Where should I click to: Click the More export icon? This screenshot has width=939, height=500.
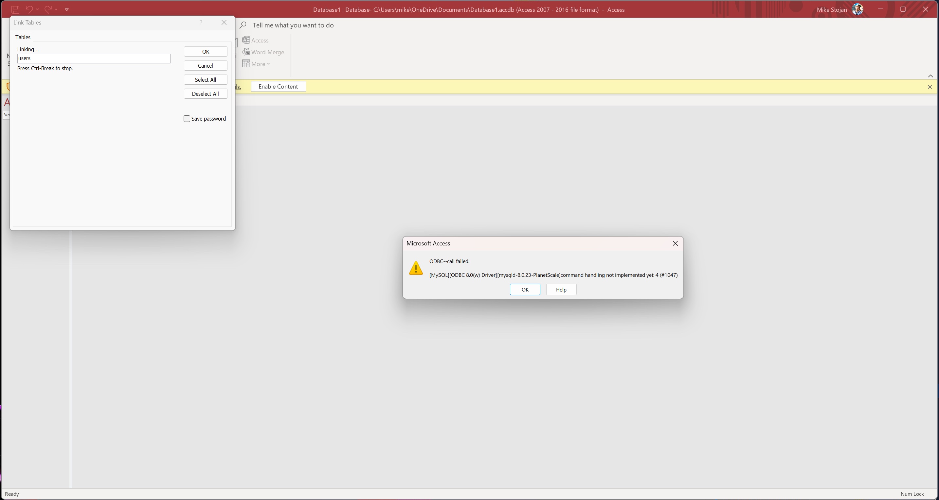(246, 64)
